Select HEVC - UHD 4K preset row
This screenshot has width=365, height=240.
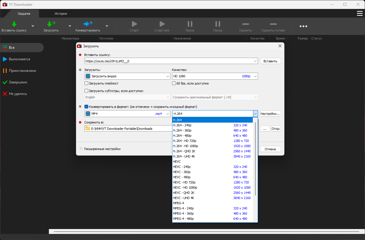(x=213, y=198)
